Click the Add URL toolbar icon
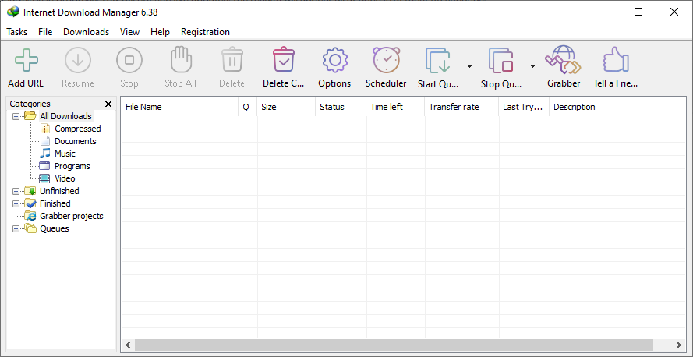The height and width of the screenshot is (357, 693). coord(26,60)
